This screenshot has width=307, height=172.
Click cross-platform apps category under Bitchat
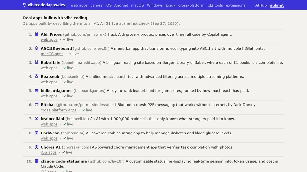coord(58,110)
